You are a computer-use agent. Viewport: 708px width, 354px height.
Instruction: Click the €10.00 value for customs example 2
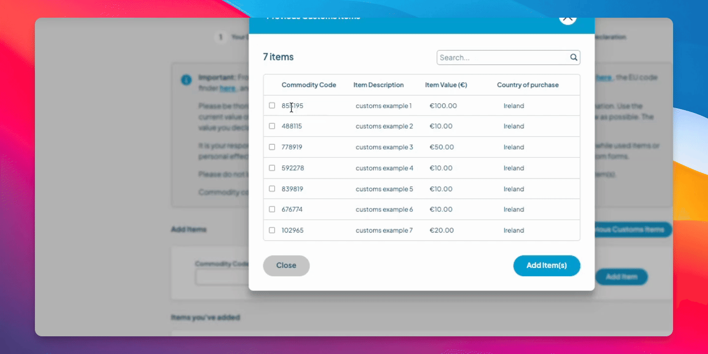coord(441,126)
